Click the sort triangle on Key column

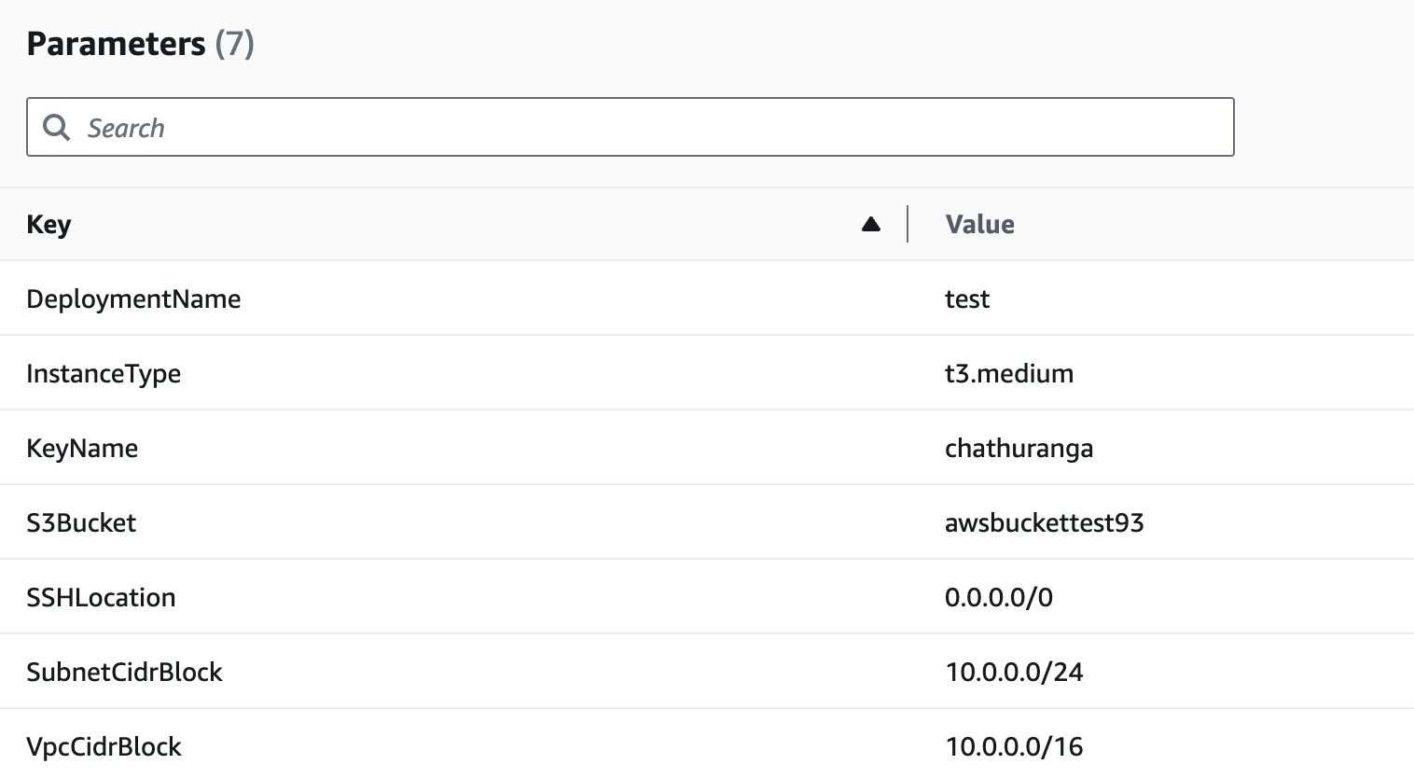click(x=870, y=224)
